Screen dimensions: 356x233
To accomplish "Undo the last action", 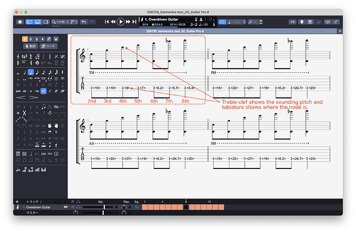I will pos(84,22).
